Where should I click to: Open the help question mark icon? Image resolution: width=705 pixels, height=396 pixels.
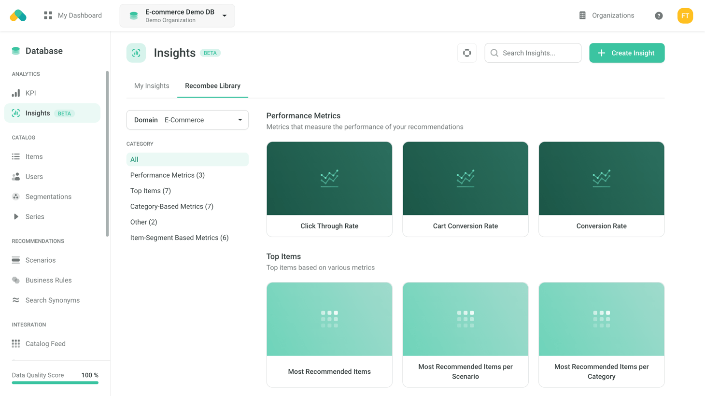click(659, 16)
